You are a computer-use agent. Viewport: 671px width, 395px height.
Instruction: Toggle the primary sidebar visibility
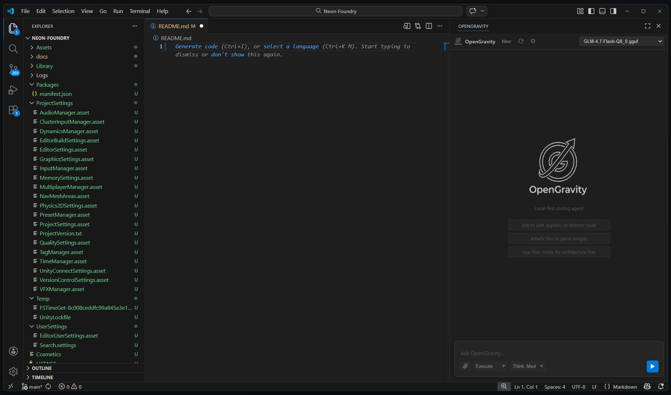click(591, 11)
